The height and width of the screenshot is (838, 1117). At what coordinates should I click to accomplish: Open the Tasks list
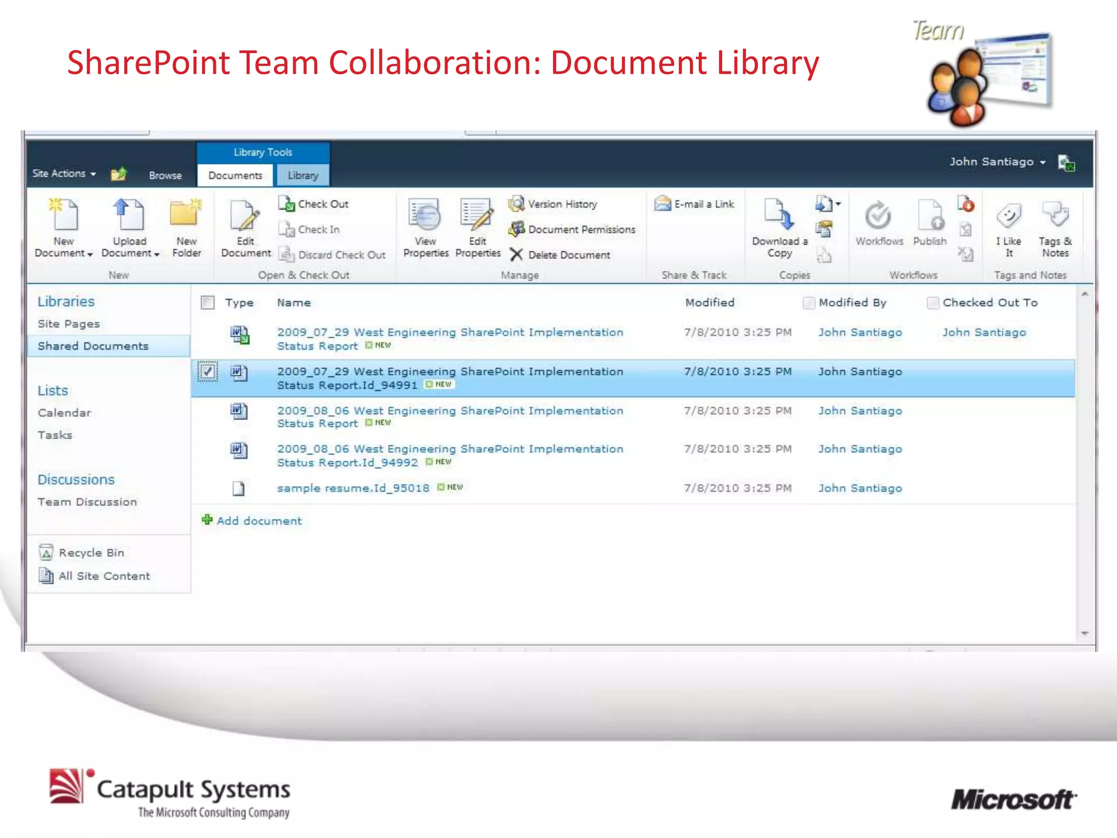pos(55,435)
